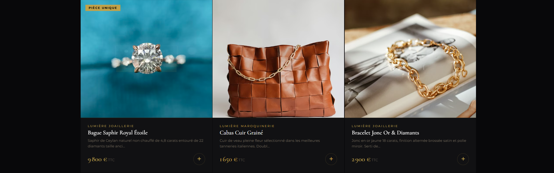This screenshot has width=554, height=173.
Task: Open the gold chain bracelet photo
Action: (x=410, y=59)
